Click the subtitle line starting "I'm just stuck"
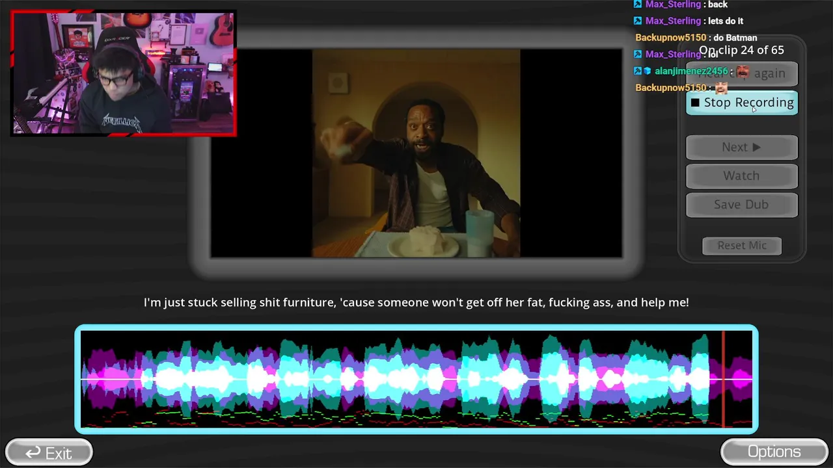The image size is (833, 468). 416,302
